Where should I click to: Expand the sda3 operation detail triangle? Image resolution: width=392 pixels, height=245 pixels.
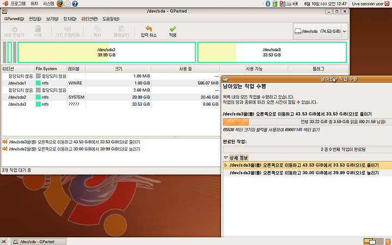tap(225, 166)
